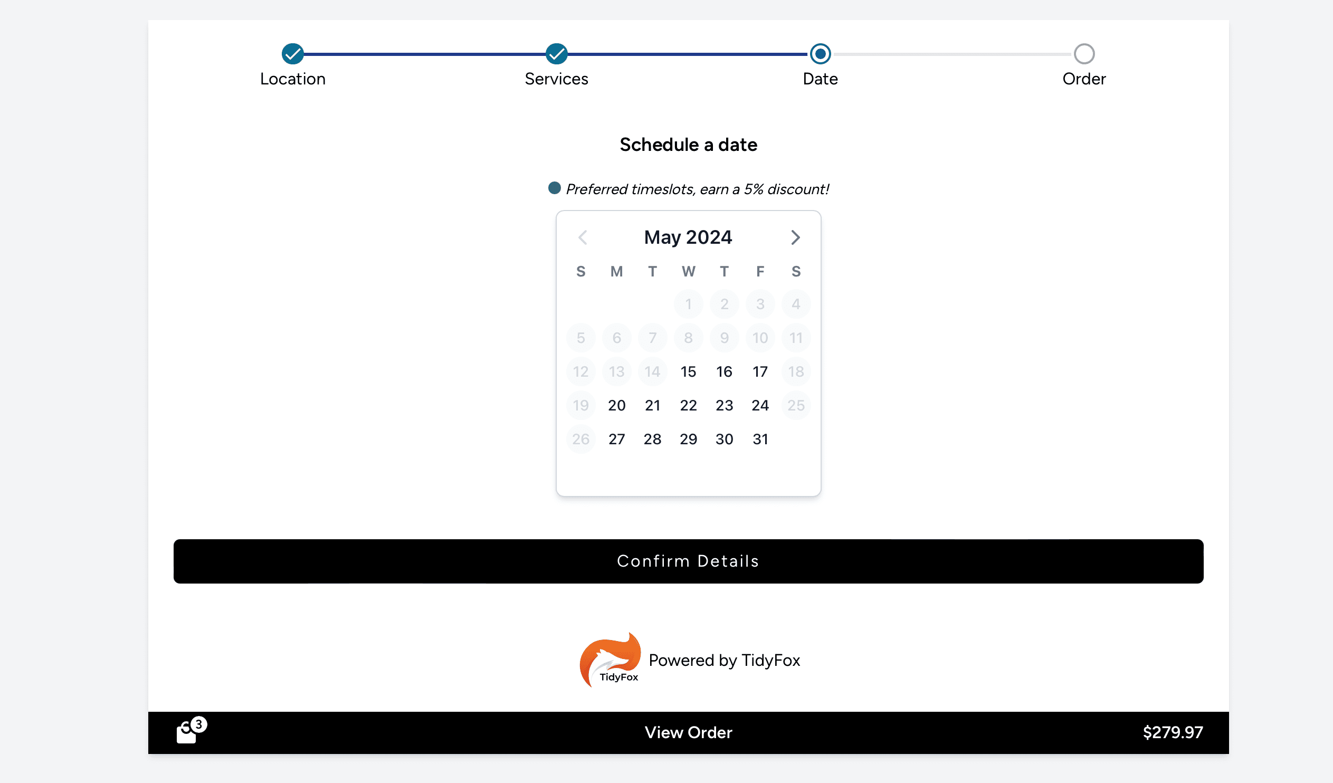Click the progress bar between Services and Date

point(688,53)
